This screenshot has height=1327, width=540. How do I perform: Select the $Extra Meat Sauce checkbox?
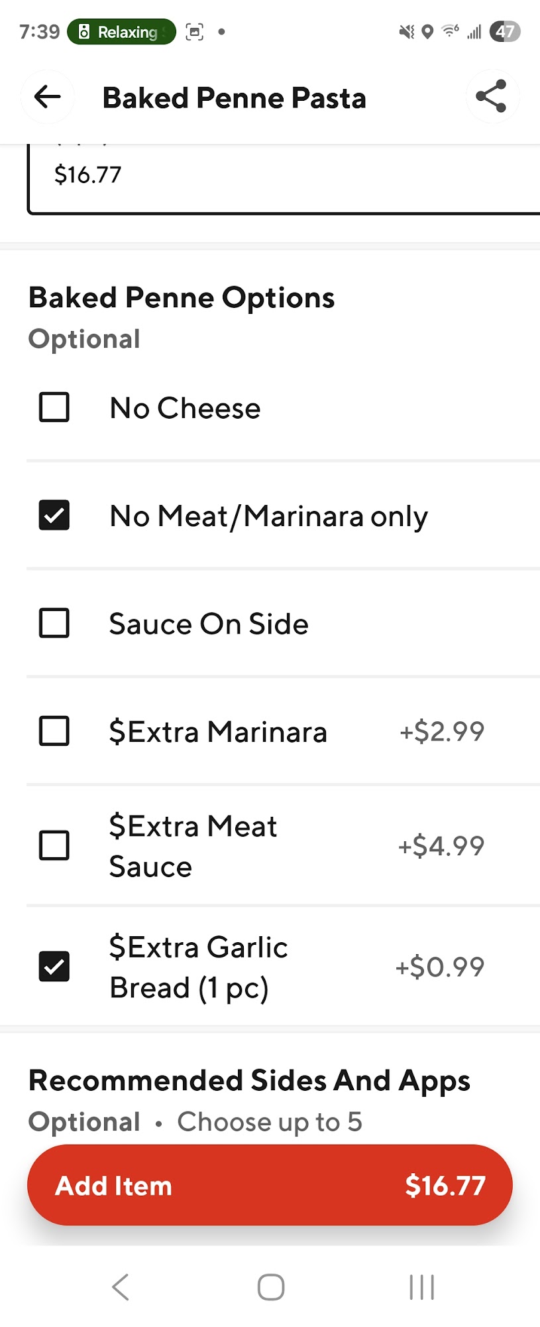pyautogui.click(x=54, y=846)
